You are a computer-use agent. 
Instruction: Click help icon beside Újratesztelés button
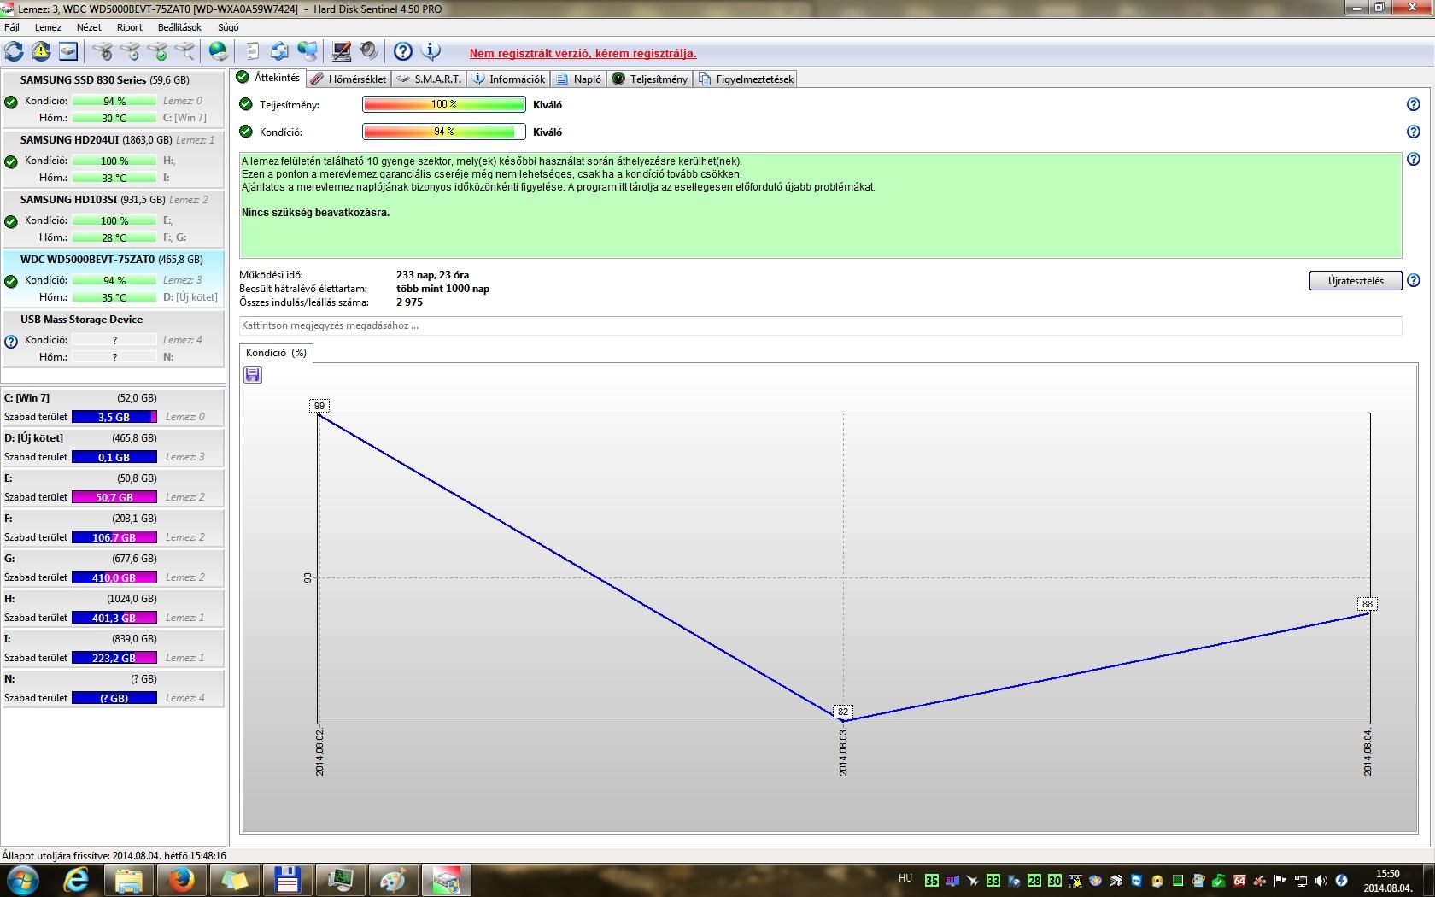(1414, 280)
